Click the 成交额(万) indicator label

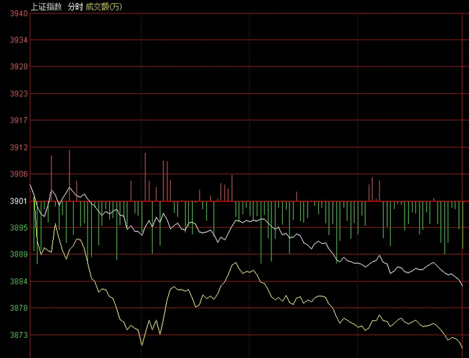tap(104, 7)
